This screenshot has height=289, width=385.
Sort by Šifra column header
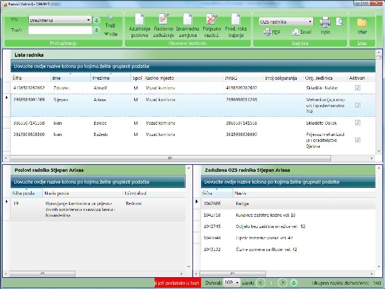click(30, 78)
